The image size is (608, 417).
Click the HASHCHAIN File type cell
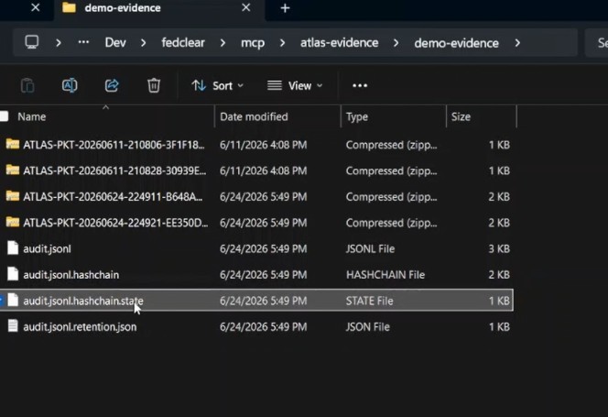tap(385, 275)
